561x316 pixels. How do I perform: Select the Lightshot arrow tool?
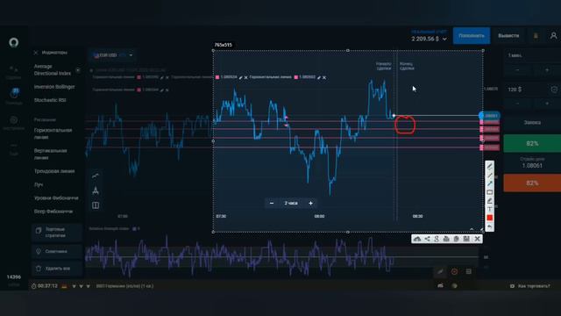[x=489, y=183]
